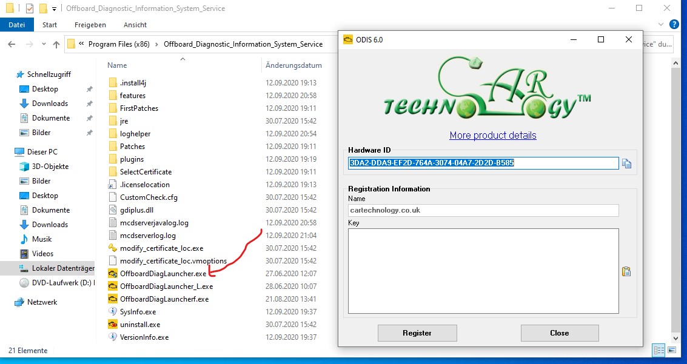Copy Hardware ID using the copy icon

click(626, 164)
